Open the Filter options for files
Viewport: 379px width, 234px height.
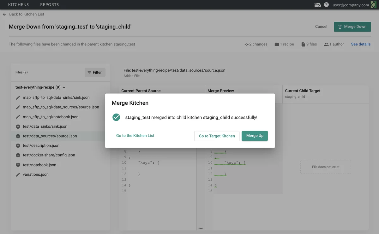[95, 72]
